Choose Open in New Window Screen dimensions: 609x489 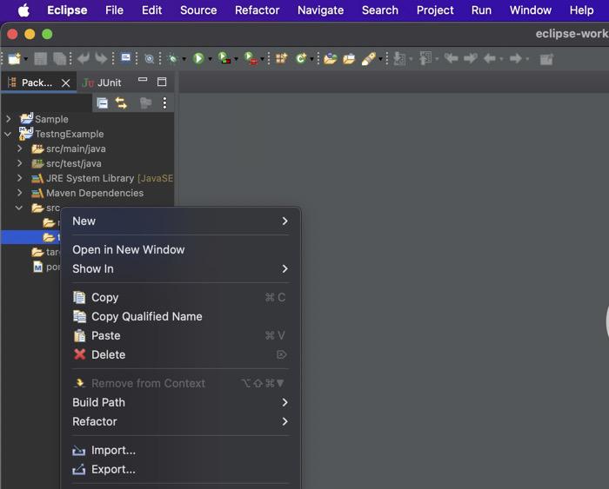tap(181, 250)
